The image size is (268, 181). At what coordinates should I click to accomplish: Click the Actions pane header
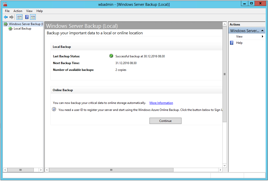click(x=247, y=25)
